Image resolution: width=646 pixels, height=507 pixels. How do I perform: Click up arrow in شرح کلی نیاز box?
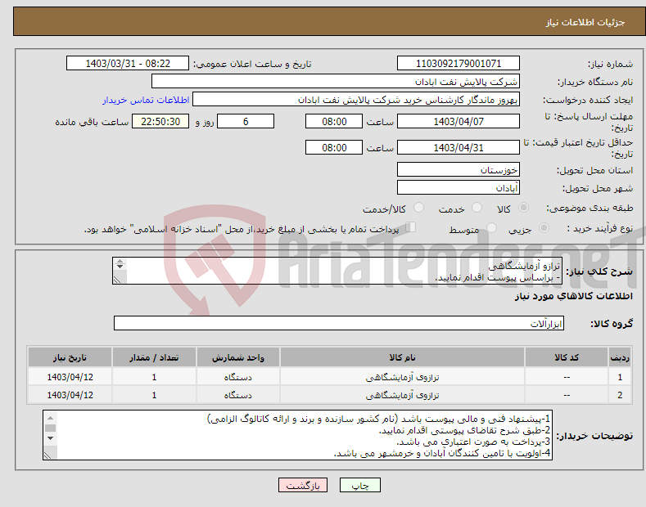click(120, 261)
